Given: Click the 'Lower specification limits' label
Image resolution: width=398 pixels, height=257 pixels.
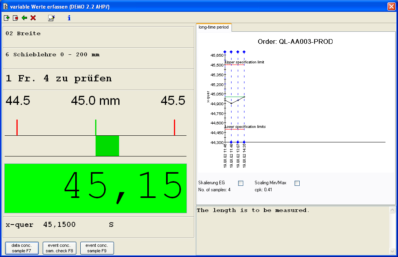Looking at the screenshot, I should [246, 126].
